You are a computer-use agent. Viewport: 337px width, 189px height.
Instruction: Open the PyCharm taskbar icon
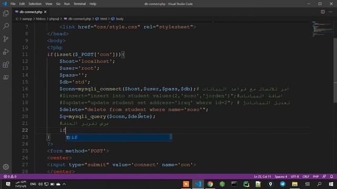[246, 184]
